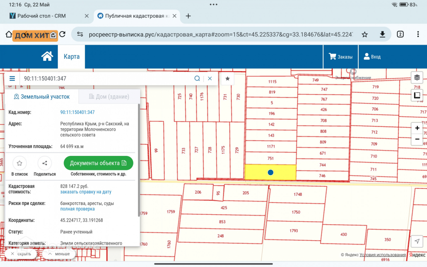427x267 pixels.
Task: Focus the cadastral search input field
Action: click(x=107, y=79)
